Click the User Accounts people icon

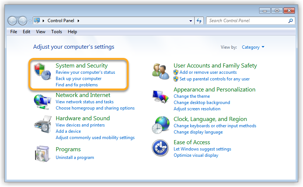tap(161, 71)
